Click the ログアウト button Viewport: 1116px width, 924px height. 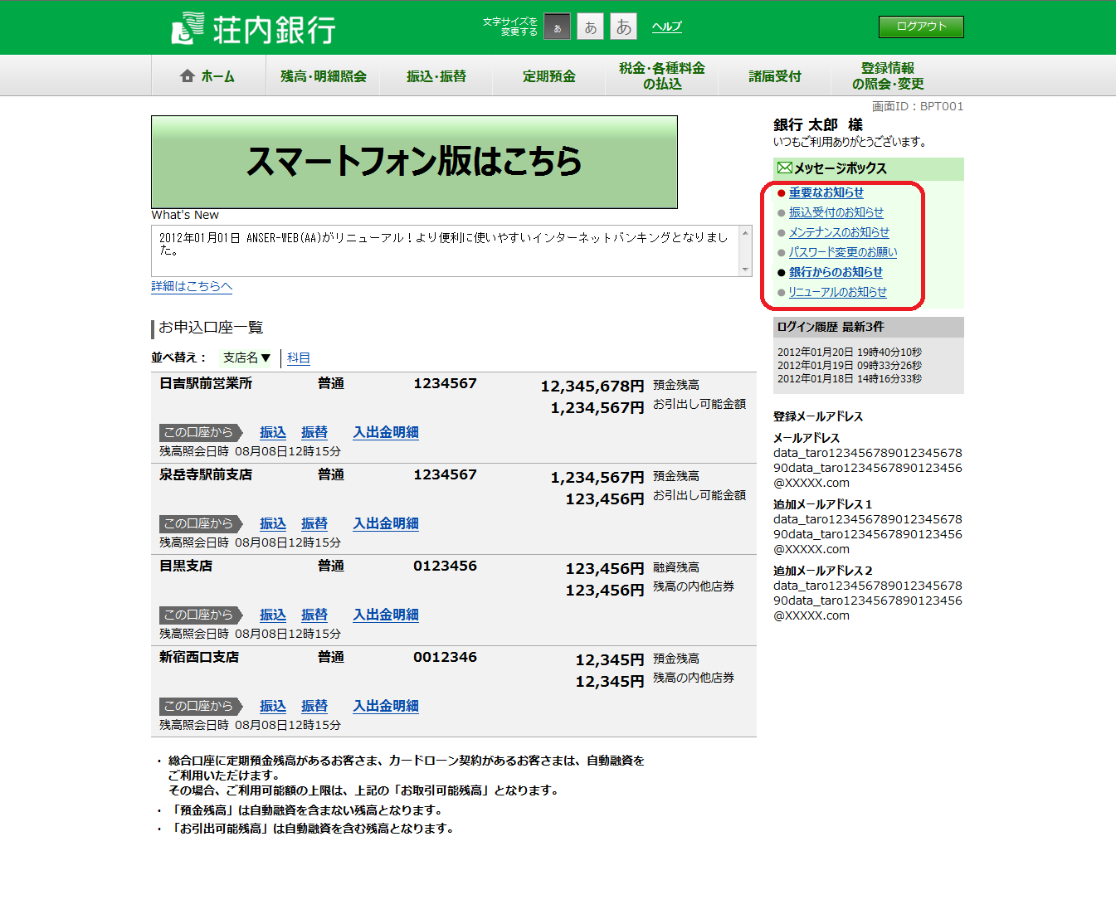pos(921,27)
